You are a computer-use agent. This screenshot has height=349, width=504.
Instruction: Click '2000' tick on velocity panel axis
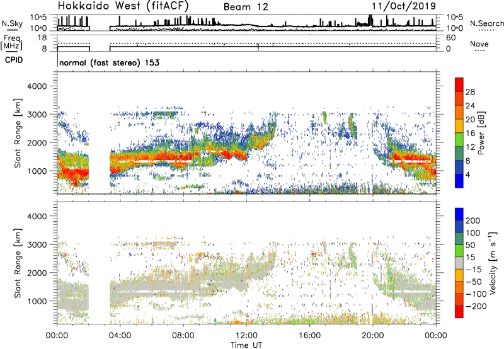point(37,273)
